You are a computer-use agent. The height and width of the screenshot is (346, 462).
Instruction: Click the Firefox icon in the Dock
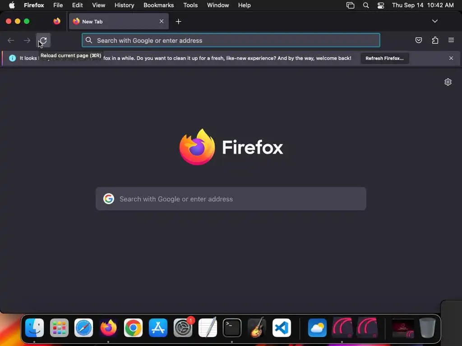(108, 328)
